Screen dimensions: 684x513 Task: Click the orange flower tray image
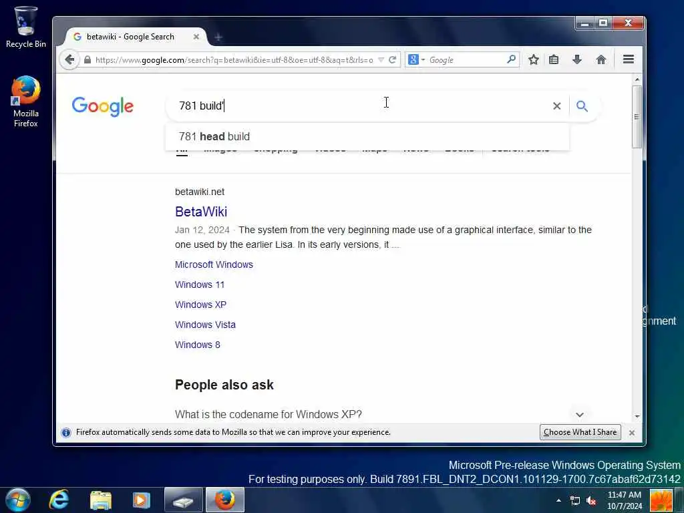click(661, 500)
